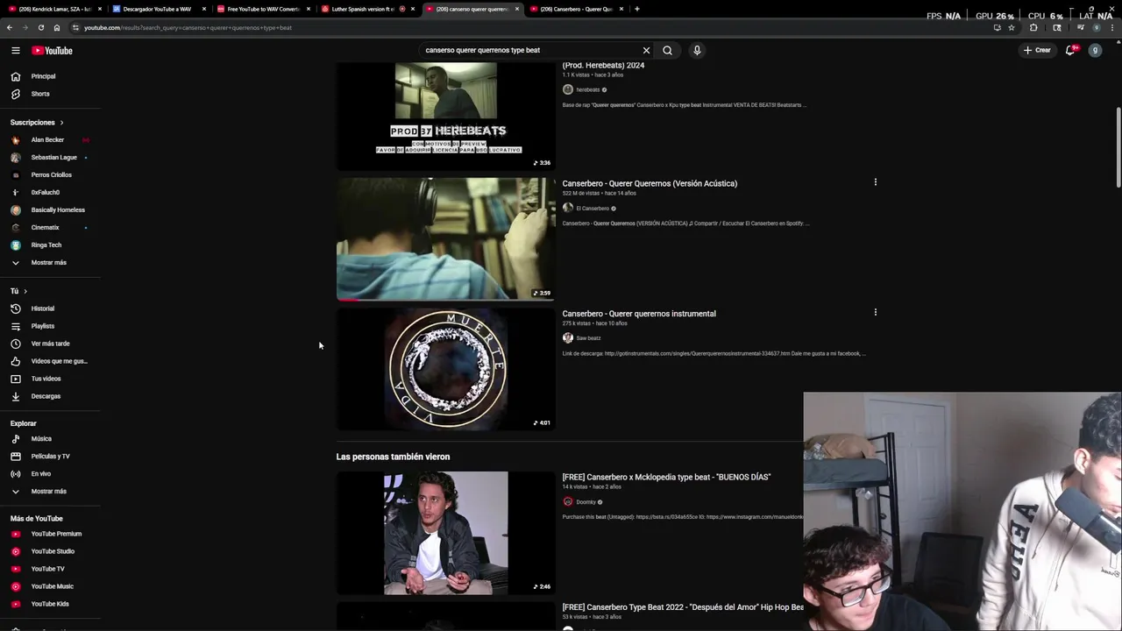Click BUENOS DÍAS type beat title
The height and width of the screenshot is (631, 1122).
(666, 477)
